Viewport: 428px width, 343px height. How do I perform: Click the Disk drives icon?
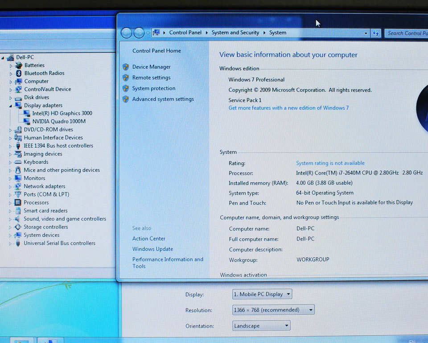[18, 98]
